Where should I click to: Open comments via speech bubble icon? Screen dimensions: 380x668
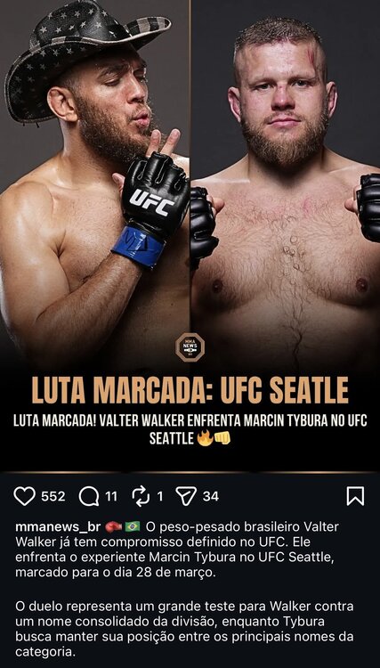pyautogui.click(x=88, y=496)
